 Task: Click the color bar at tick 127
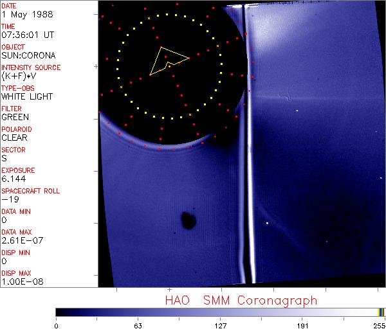[x=220, y=312]
